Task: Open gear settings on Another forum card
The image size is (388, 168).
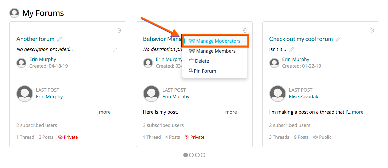Action: click(x=119, y=31)
